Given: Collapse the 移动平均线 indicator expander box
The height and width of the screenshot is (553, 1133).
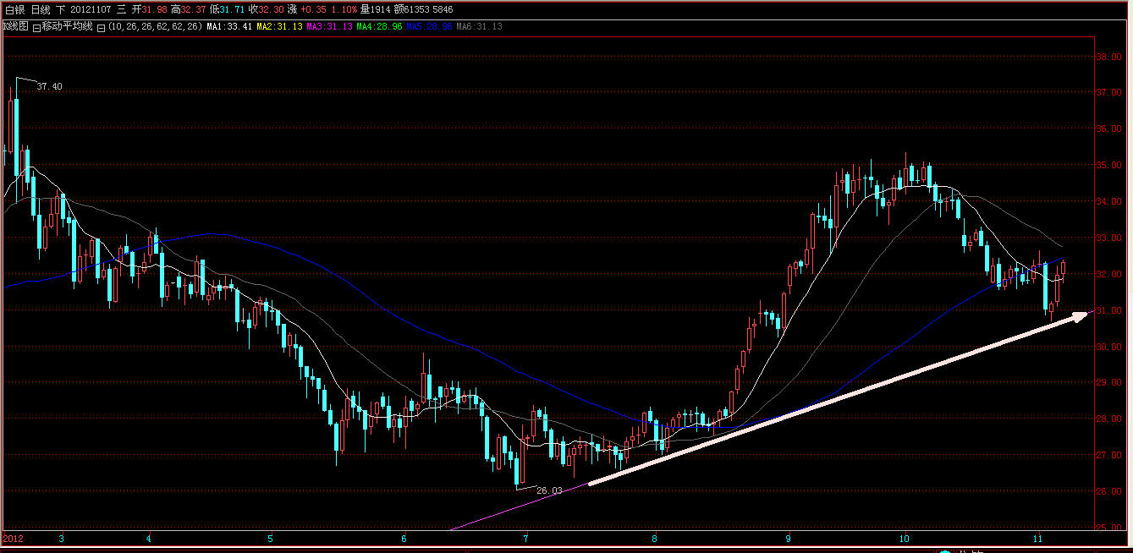Looking at the screenshot, I should tap(36, 27).
